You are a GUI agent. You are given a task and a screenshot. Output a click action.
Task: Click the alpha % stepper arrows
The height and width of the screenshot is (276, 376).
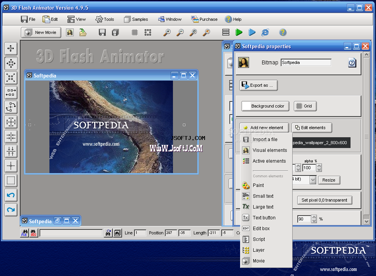pos(319,168)
